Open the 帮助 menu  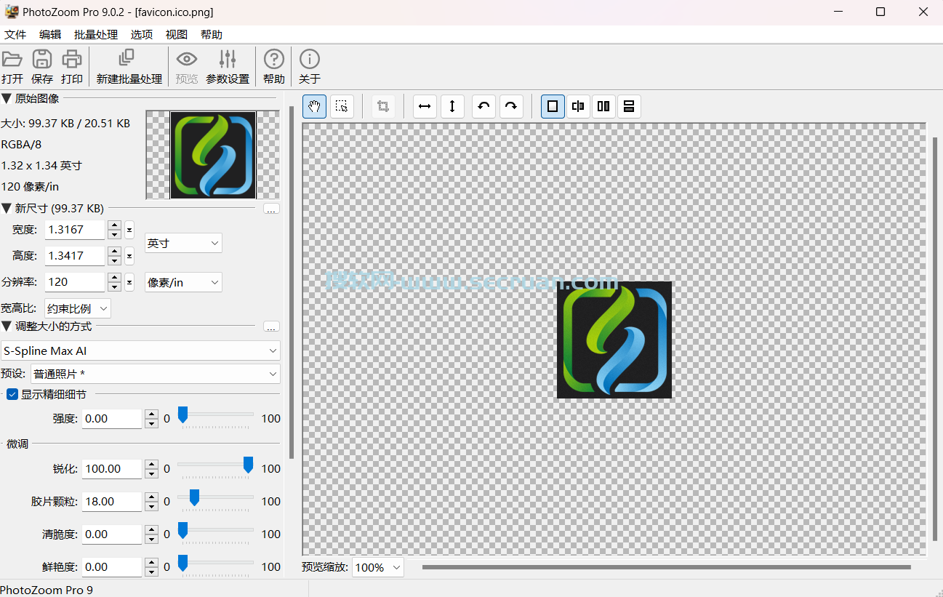212,34
